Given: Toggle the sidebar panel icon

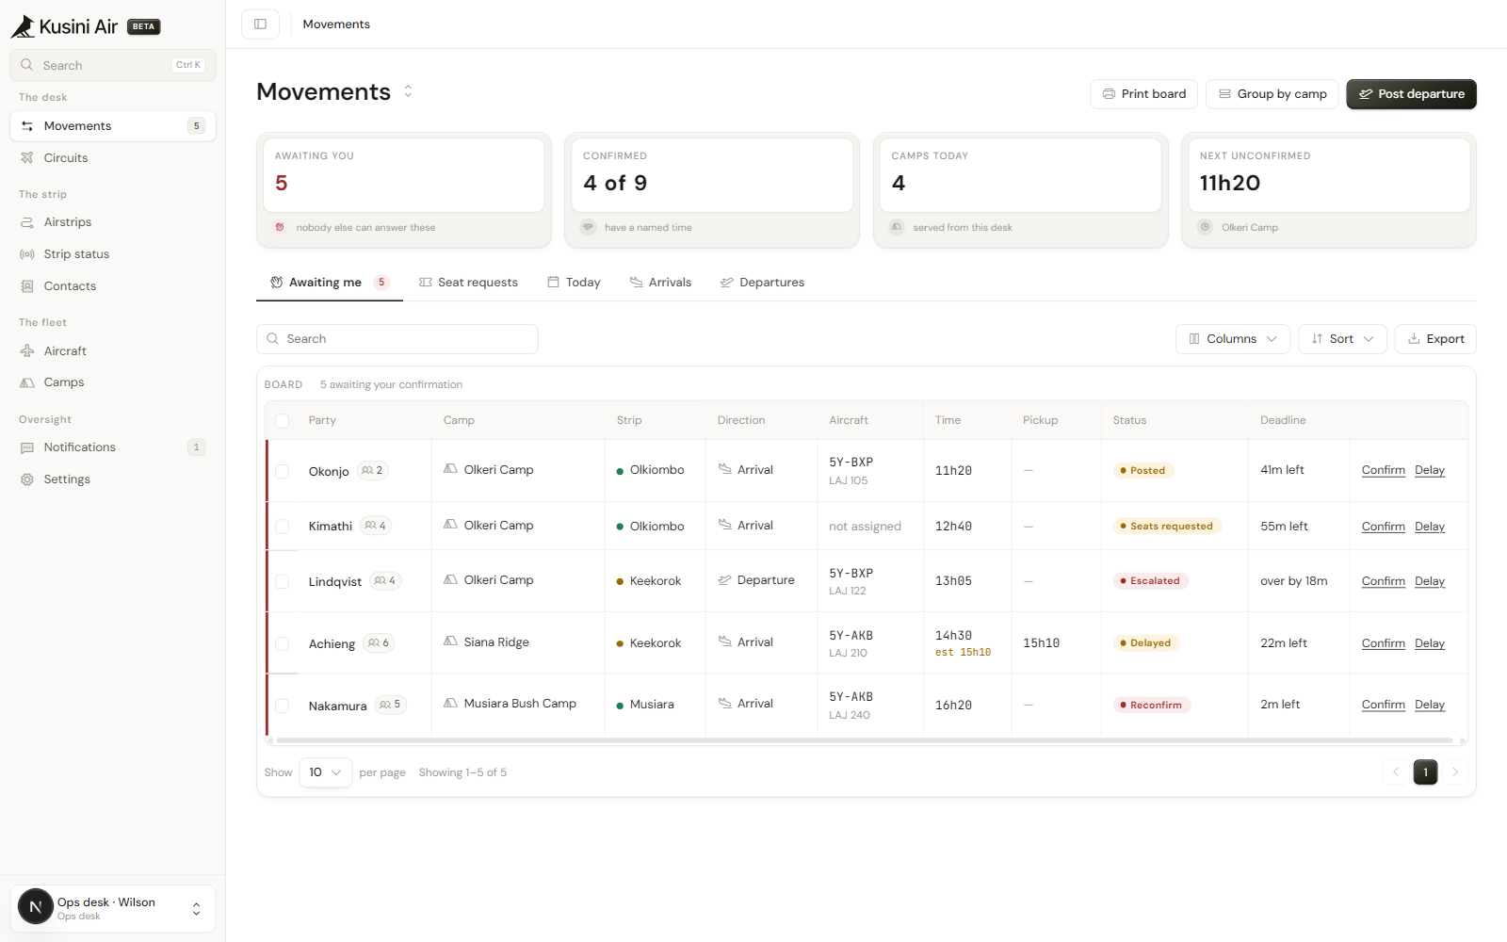Looking at the screenshot, I should click(x=260, y=24).
